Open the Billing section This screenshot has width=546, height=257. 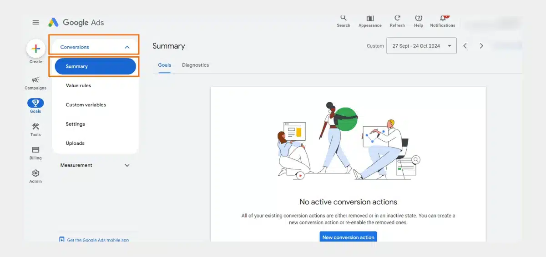(35, 153)
